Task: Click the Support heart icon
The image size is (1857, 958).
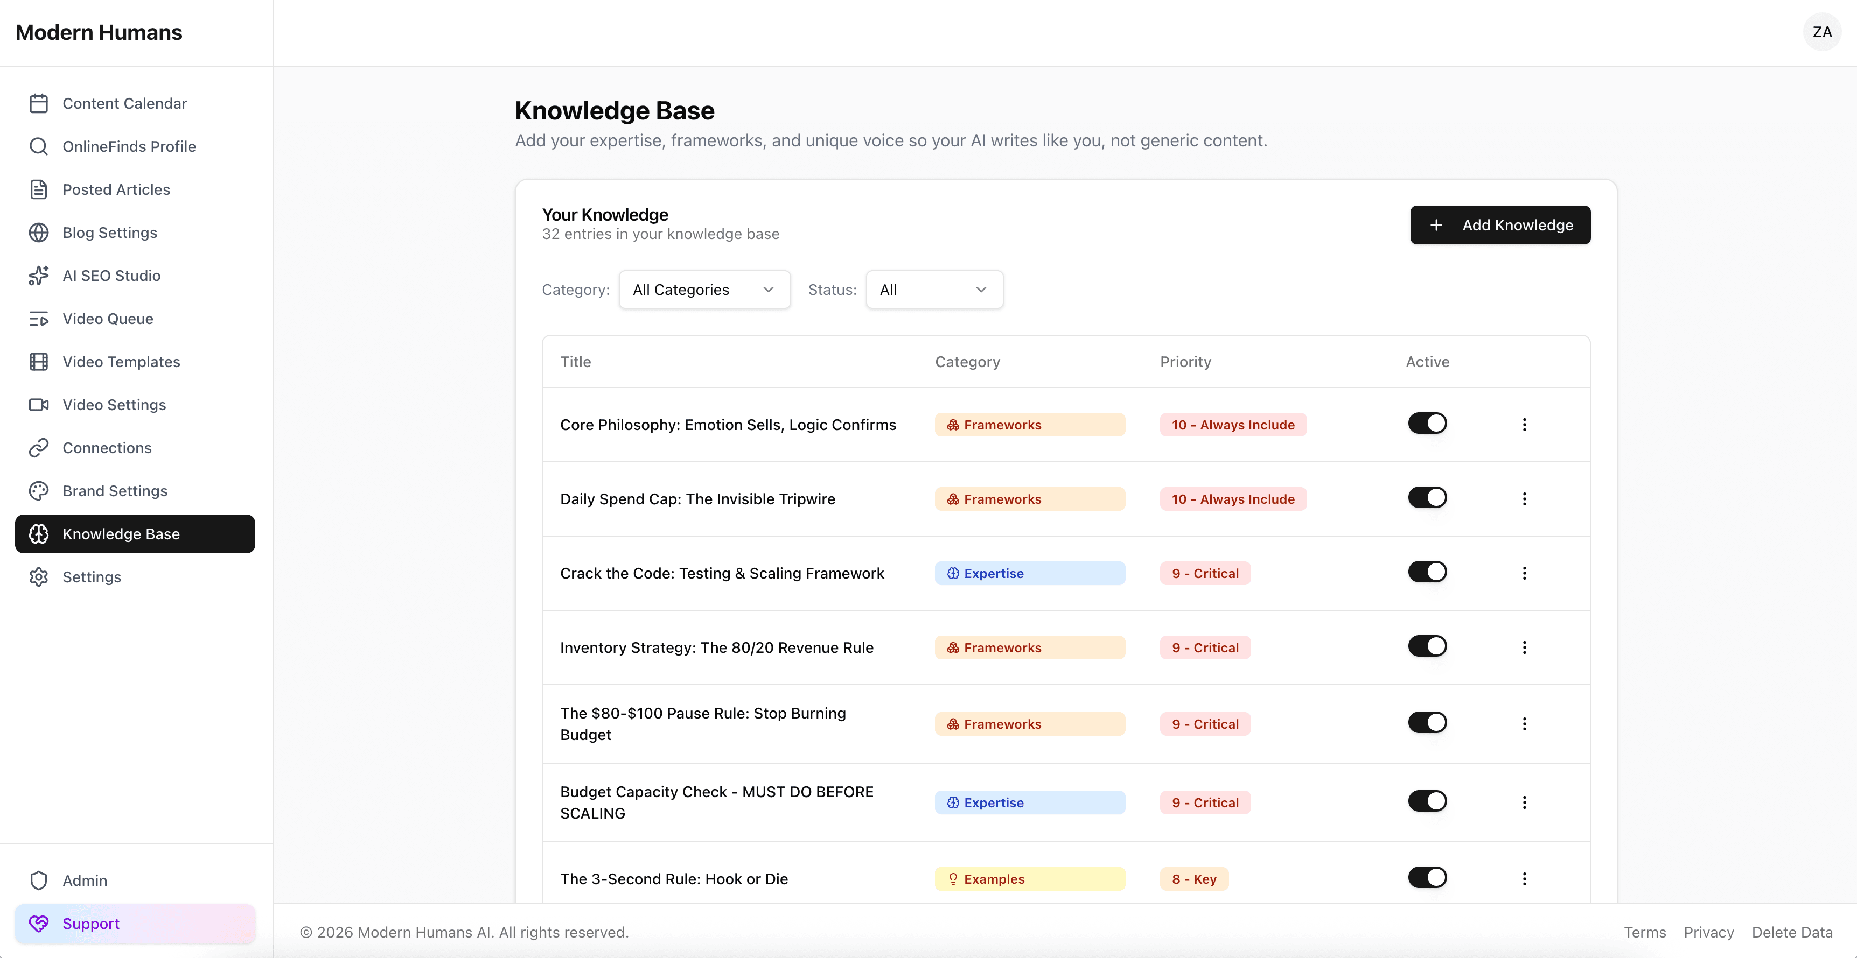Action: [39, 924]
